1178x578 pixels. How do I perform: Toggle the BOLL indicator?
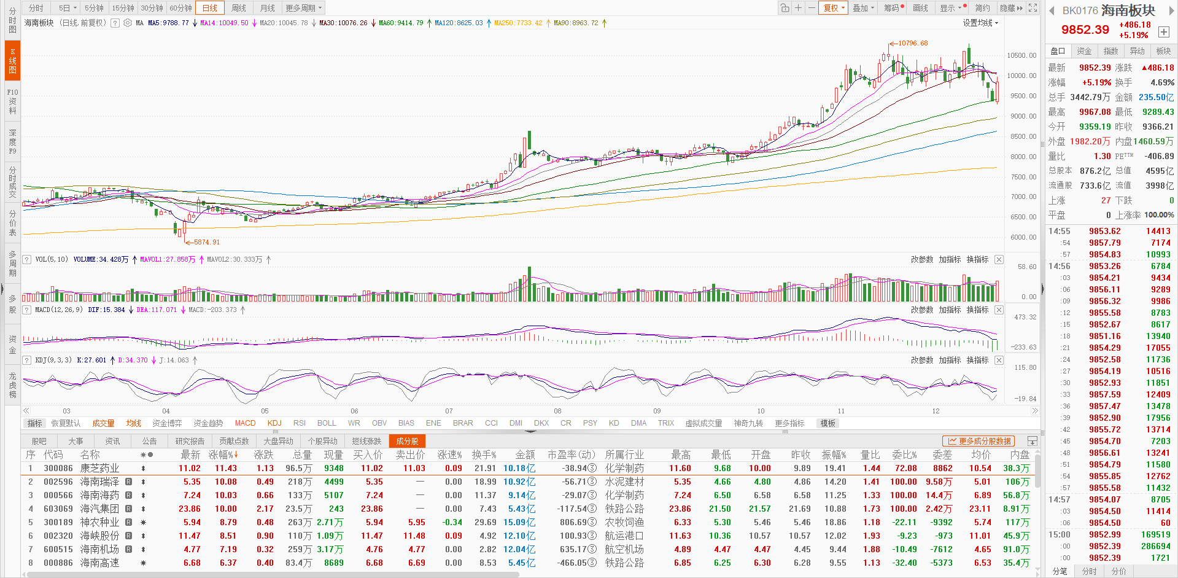327,423
